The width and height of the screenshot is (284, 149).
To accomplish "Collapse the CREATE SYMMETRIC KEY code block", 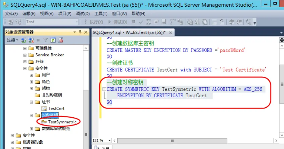I will coord(104,89).
